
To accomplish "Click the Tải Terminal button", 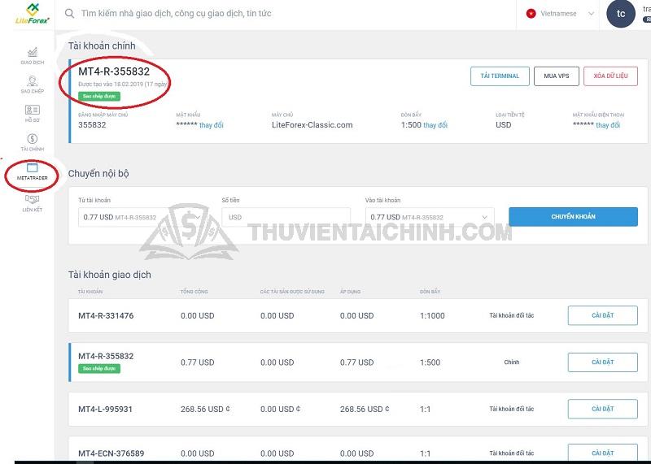I will point(500,76).
